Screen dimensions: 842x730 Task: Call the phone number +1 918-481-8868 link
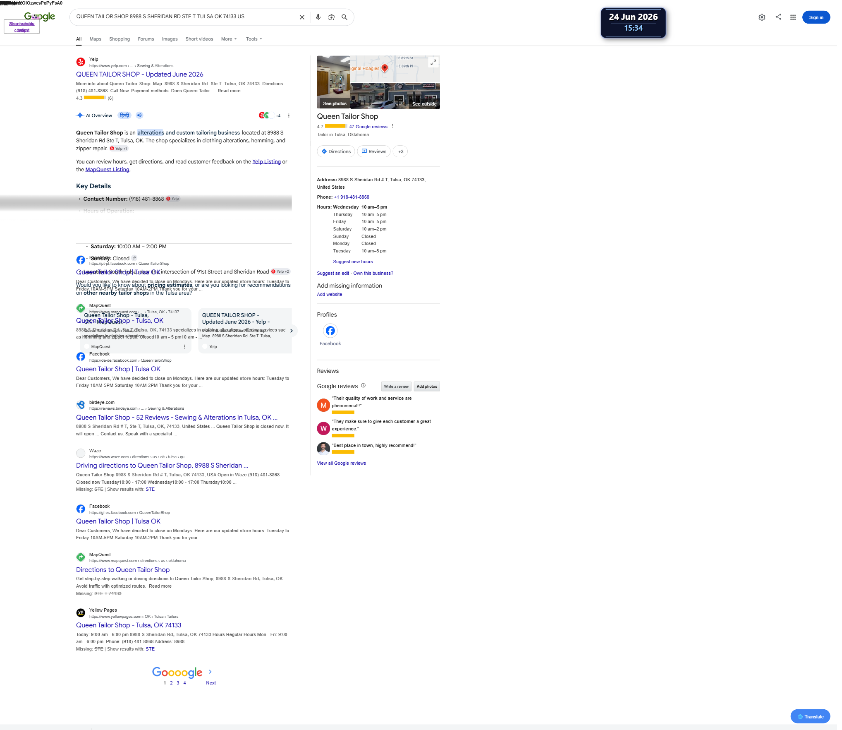coord(351,197)
